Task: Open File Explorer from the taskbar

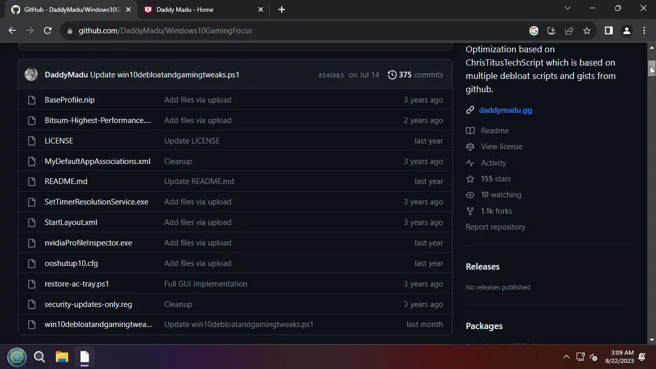Action: [x=62, y=357]
